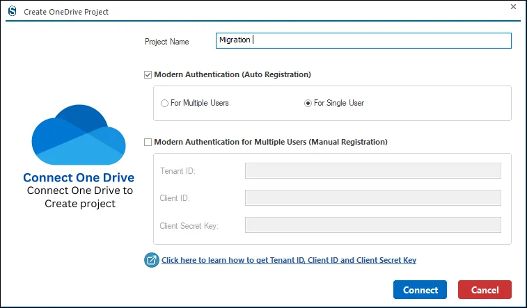Click the Client ID input field

373,198
